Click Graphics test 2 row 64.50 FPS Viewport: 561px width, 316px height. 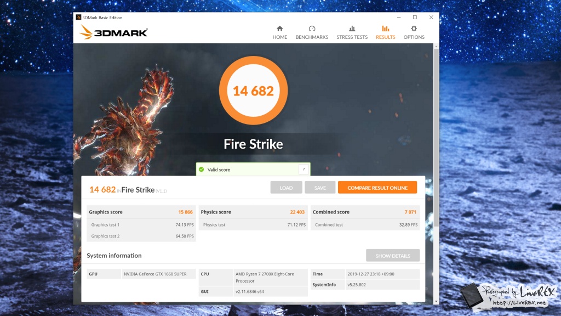coord(141,236)
